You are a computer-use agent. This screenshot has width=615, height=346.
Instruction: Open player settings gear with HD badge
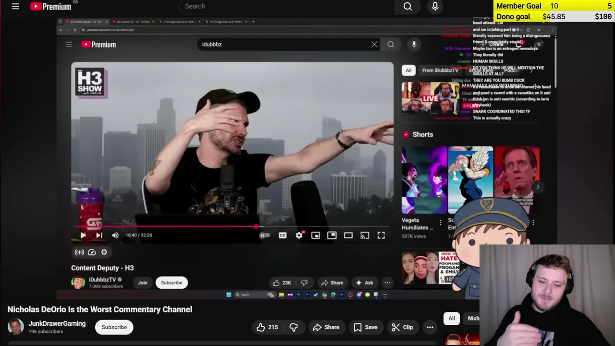[299, 235]
